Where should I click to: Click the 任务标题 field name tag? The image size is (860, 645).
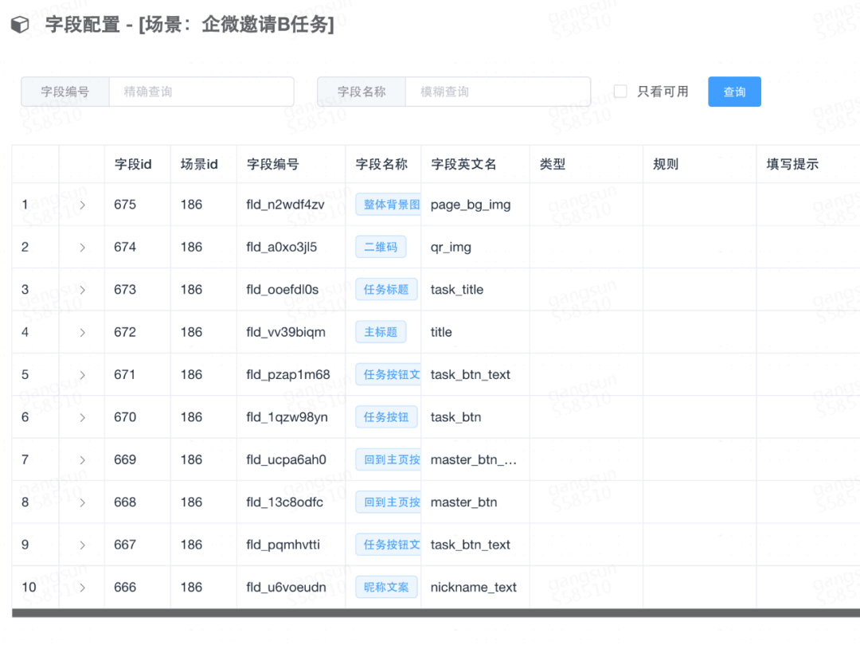point(386,290)
